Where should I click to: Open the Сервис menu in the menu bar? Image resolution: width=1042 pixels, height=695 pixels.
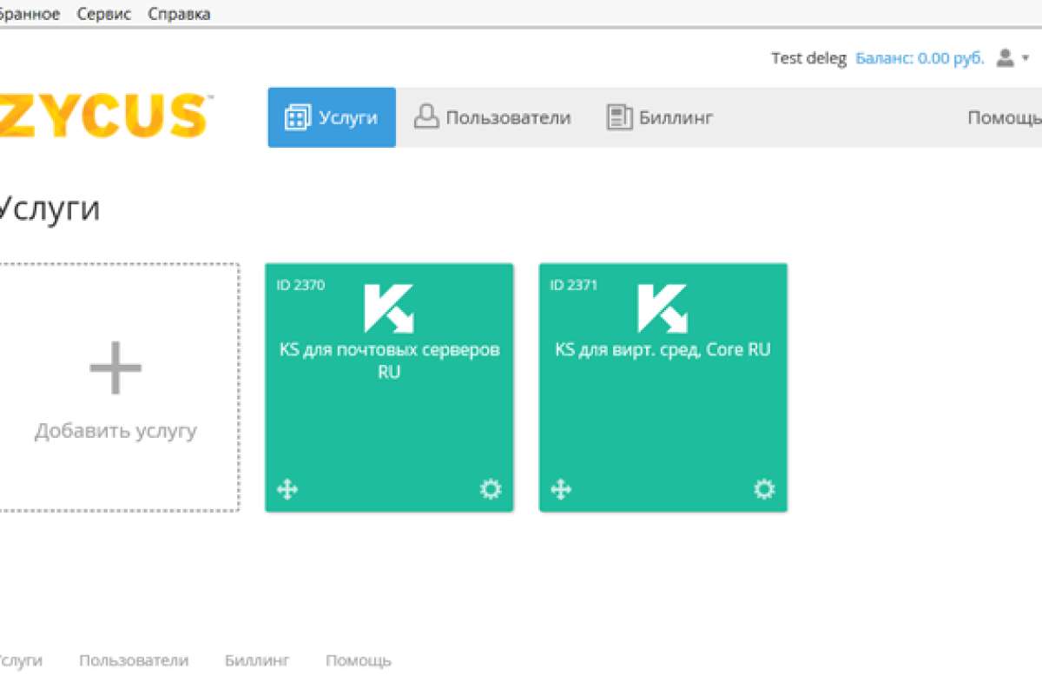[x=104, y=14]
